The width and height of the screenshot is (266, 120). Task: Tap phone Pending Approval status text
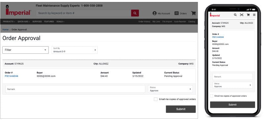(220, 65)
